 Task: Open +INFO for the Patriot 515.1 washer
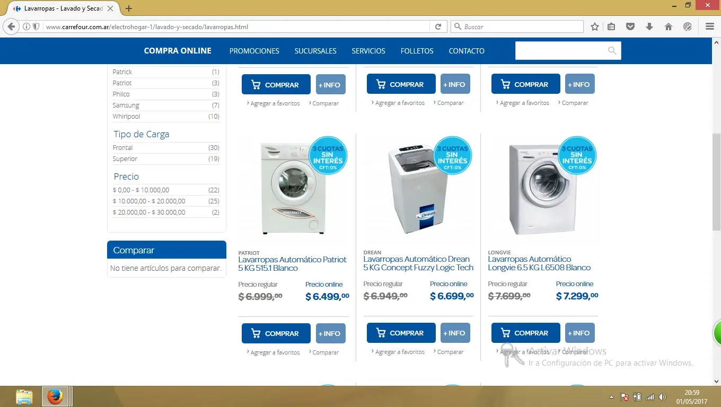tap(331, 333)
